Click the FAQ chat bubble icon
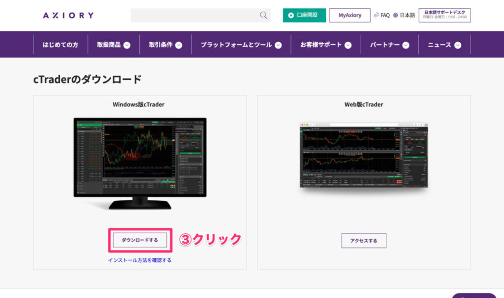 pos(376,15)
